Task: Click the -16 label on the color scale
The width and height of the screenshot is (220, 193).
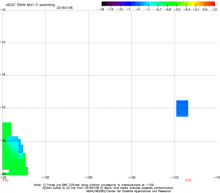Action: pos(101,10)
